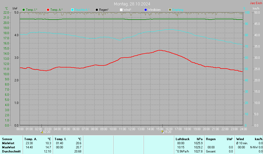Click the pressure trend '^0.9hPa/h'
This screenshot has height=154, width=263.
pos(182,151)
